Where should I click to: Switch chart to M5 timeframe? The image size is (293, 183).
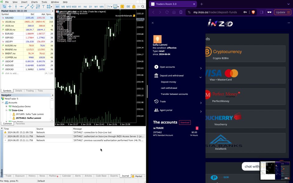[63, 6]
